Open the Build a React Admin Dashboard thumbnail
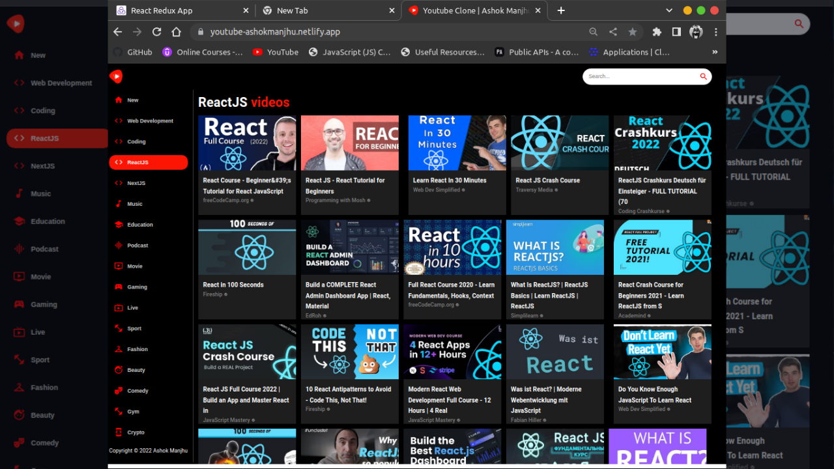Screen dimensions: 834x469 pos(350,248)
